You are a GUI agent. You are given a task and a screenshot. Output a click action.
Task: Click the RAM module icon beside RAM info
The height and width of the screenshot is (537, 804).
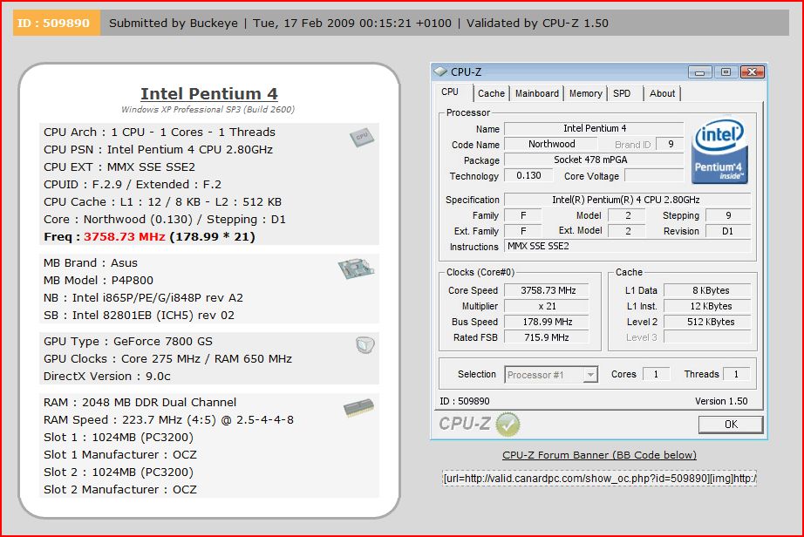click(x=358, y=407)
